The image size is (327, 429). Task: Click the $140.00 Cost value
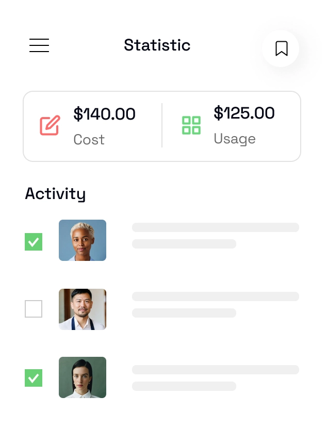point(105,114)
